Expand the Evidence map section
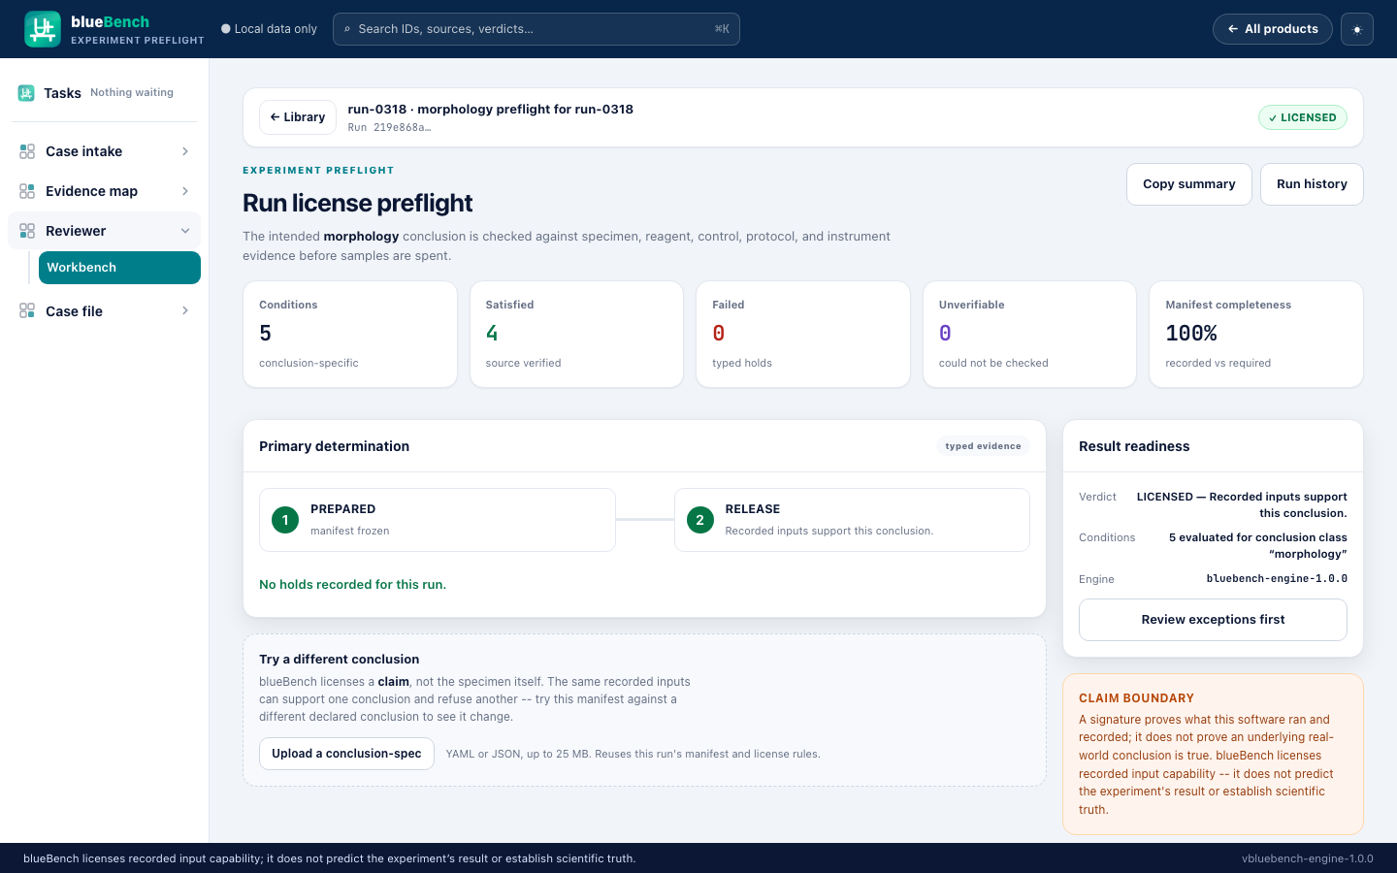 (185, 191)
